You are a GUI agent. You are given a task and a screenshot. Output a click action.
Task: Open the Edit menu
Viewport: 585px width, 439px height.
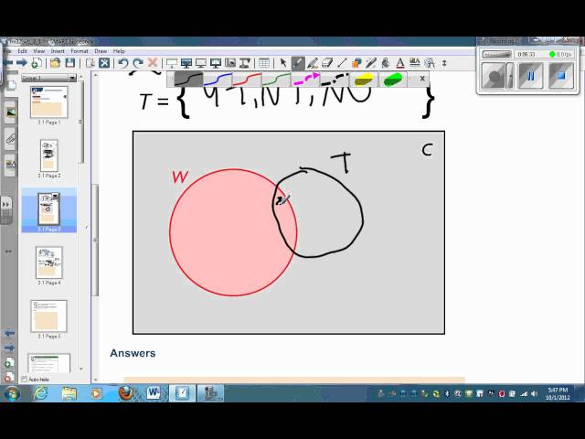22,51
